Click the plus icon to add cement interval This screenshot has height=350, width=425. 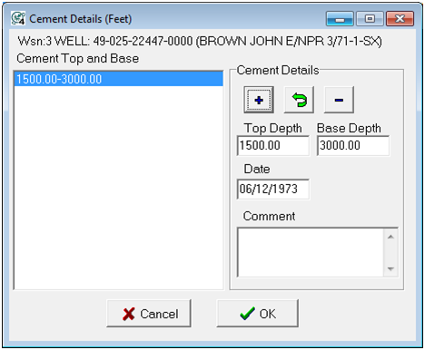click(259, 100)
